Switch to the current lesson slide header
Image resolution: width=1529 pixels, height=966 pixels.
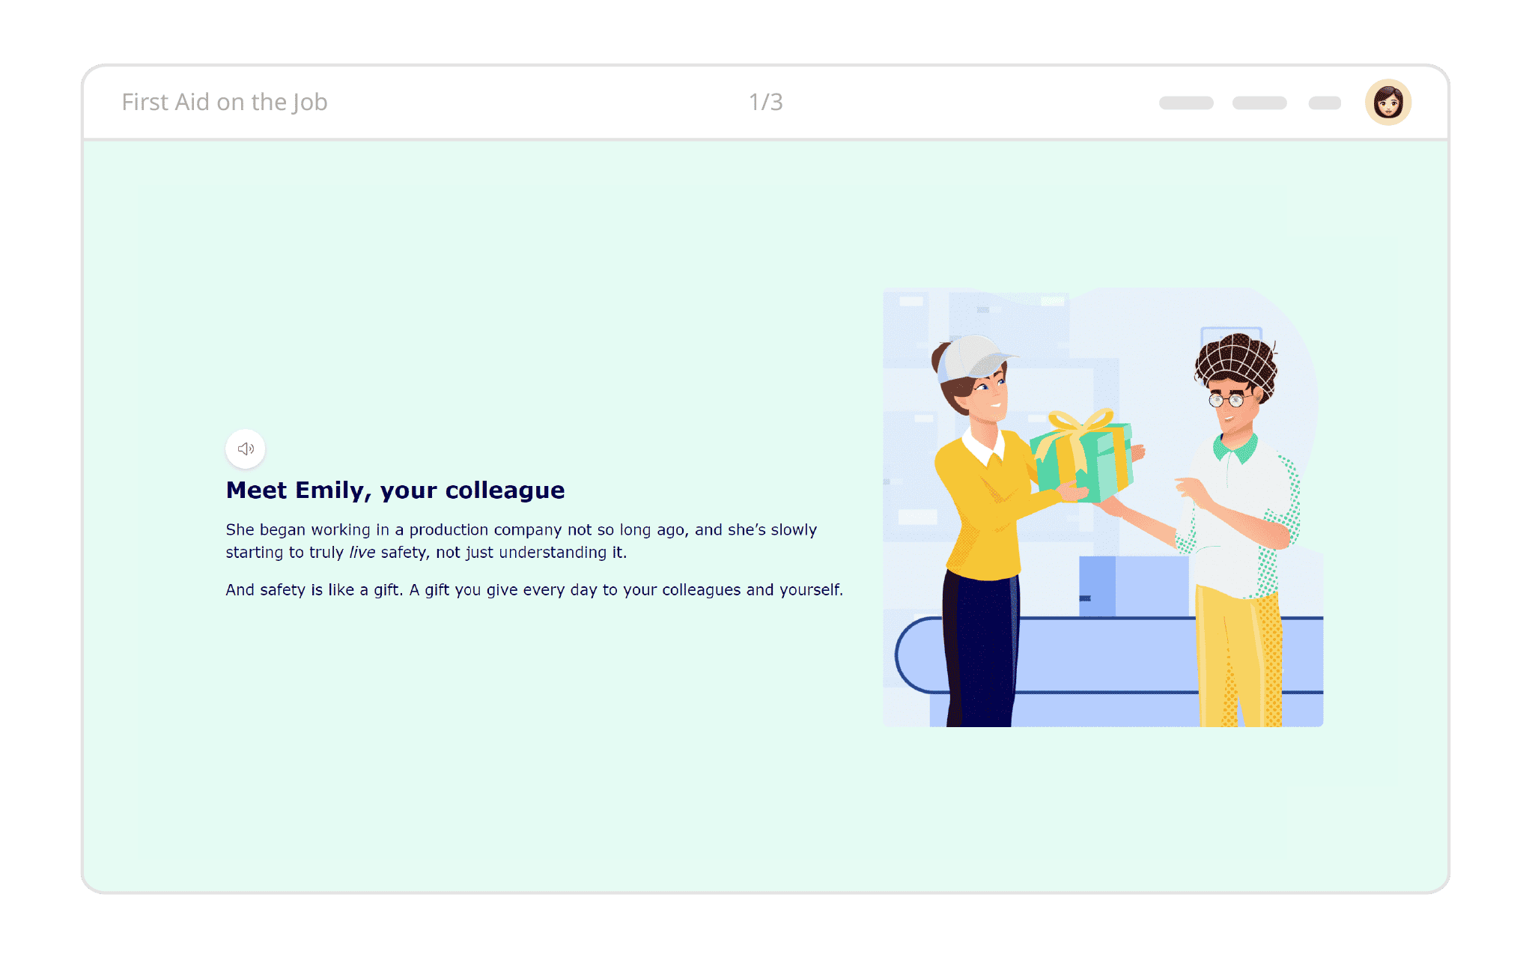(225, 102)
